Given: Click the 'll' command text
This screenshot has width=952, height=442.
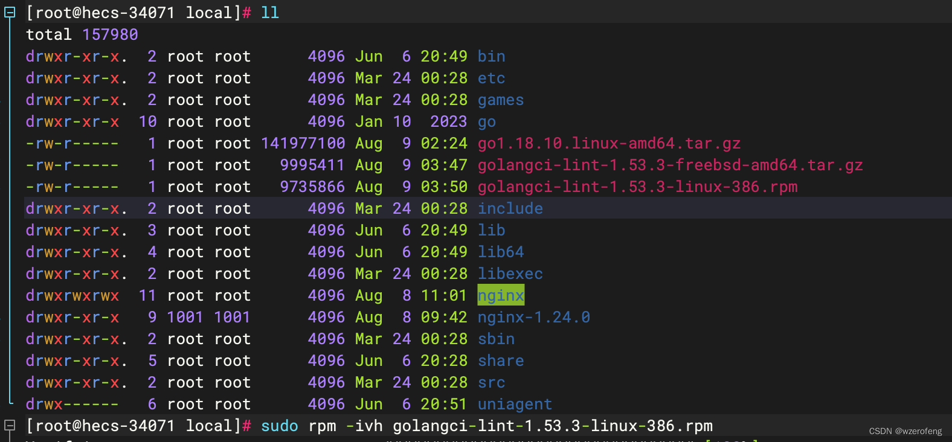Looking at the screenshot, I should 270,13.
